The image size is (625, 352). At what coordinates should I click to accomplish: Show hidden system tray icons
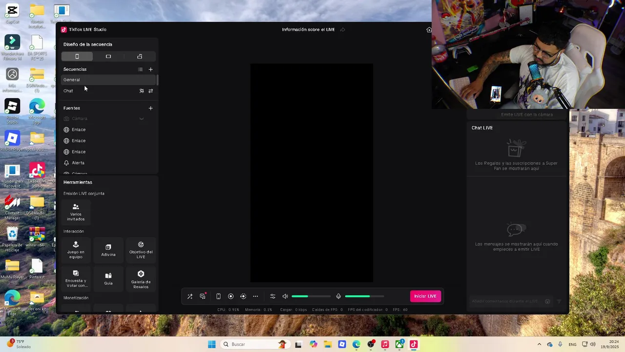tap(539, 344)
